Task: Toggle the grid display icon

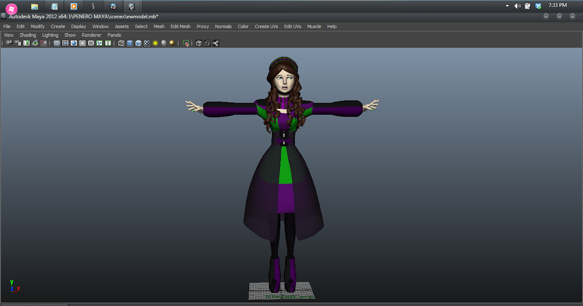Action: pyautogui.click(x=57, y=43)
